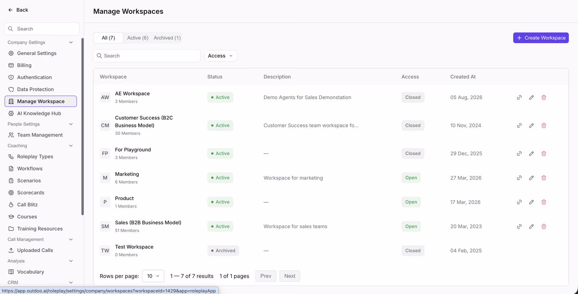The image size is (578, 294).
Task: Edit the Customer Success workspace
Action: coord(531,125)
